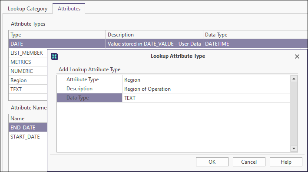This screenshot has width=308, height=172.
Task: Select the LIST_MEMBER attribute type row
Action: point(28,53)
